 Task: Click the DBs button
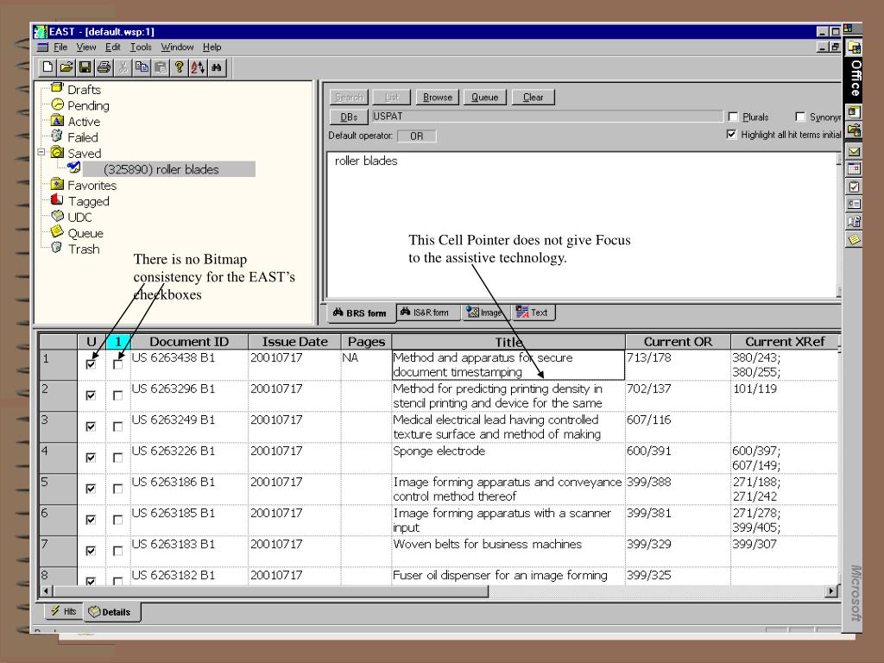(x=349, y=117)
